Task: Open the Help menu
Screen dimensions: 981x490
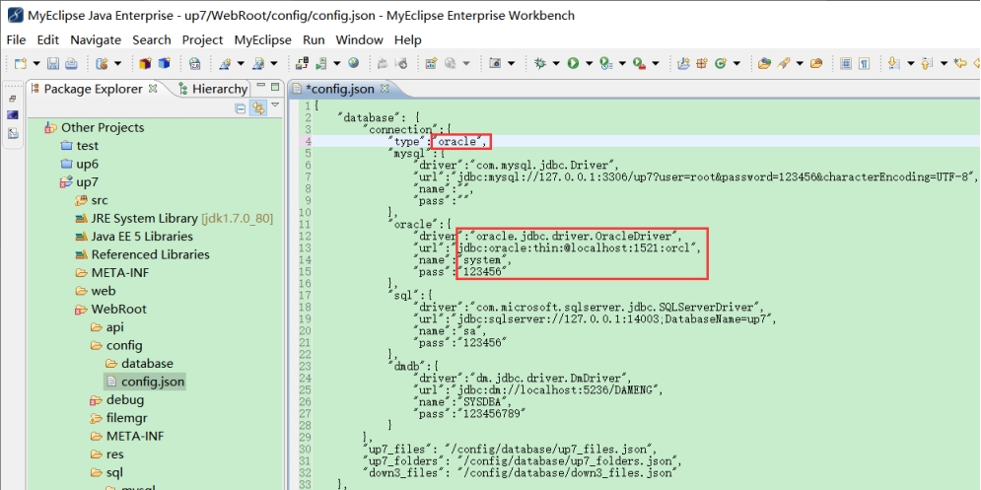Action: (408, 39)
